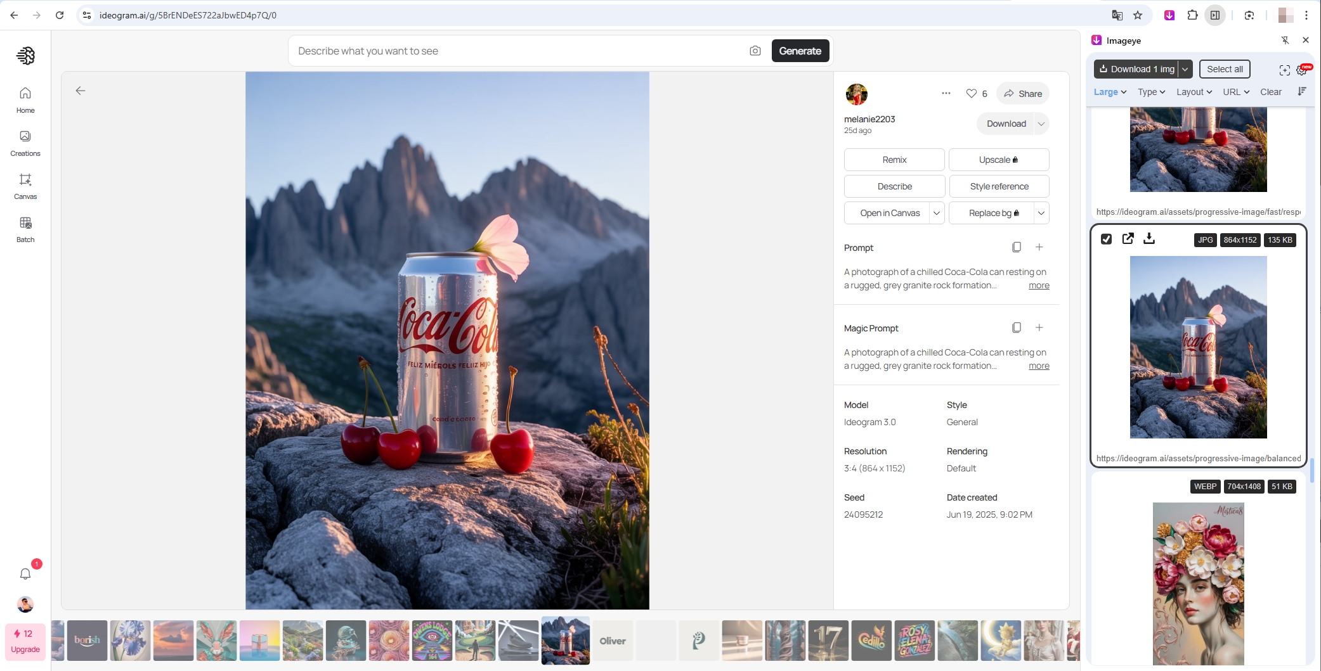
Task: Copy the Prompt text
Action: (x=1017, y=247)
